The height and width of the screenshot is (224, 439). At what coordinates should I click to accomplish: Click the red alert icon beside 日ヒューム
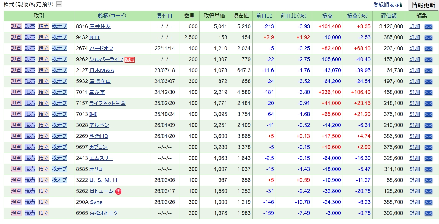[118, 191]
